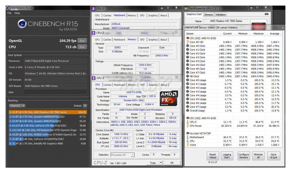
Task: Open Configure Sensors in HWiNFO64
Action: [x=244, y=156]
